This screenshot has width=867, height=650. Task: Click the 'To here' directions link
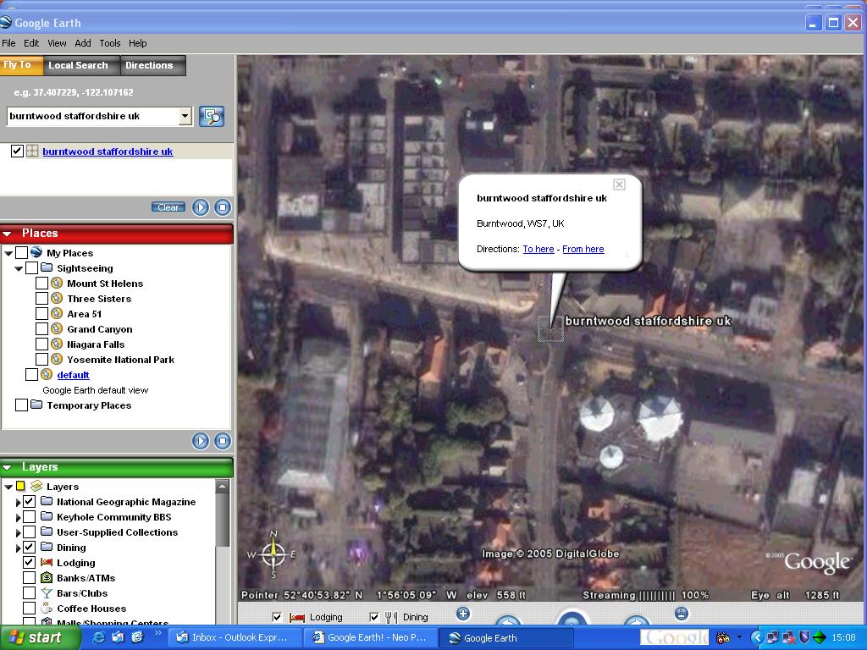(538, 249)
